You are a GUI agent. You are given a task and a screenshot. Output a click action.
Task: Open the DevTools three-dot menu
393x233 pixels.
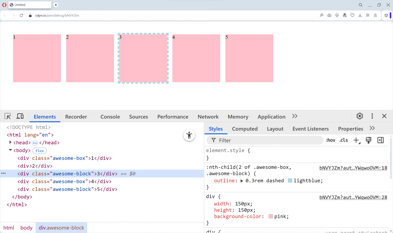(x=372, y=116)
